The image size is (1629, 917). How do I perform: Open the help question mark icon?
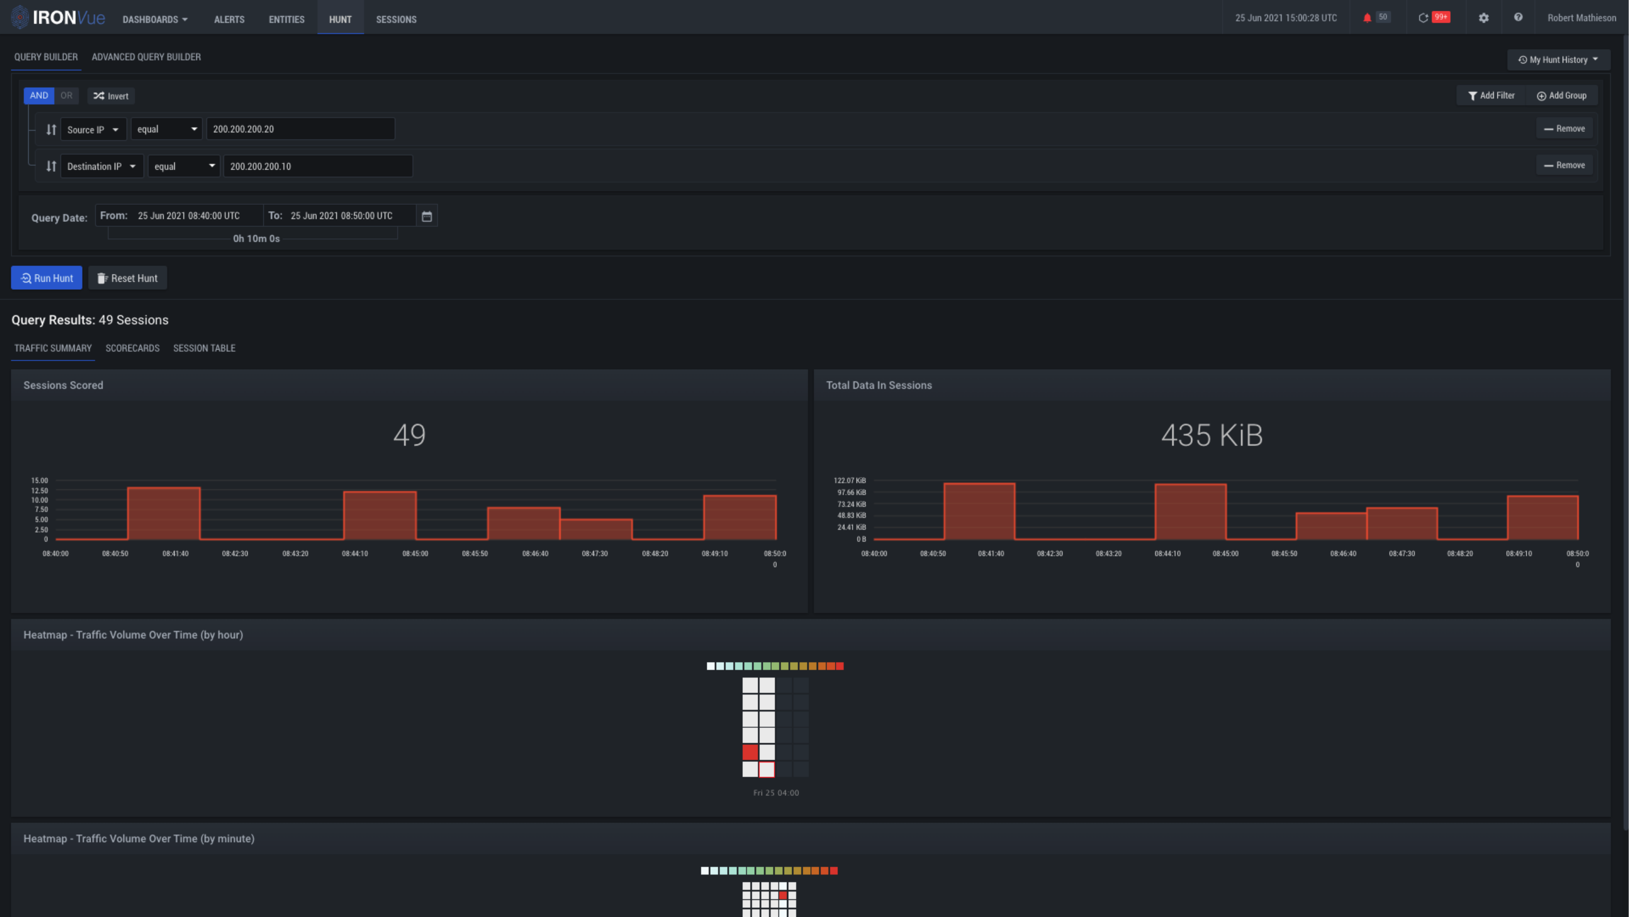pyautogui.click(x=1518, y=18)
